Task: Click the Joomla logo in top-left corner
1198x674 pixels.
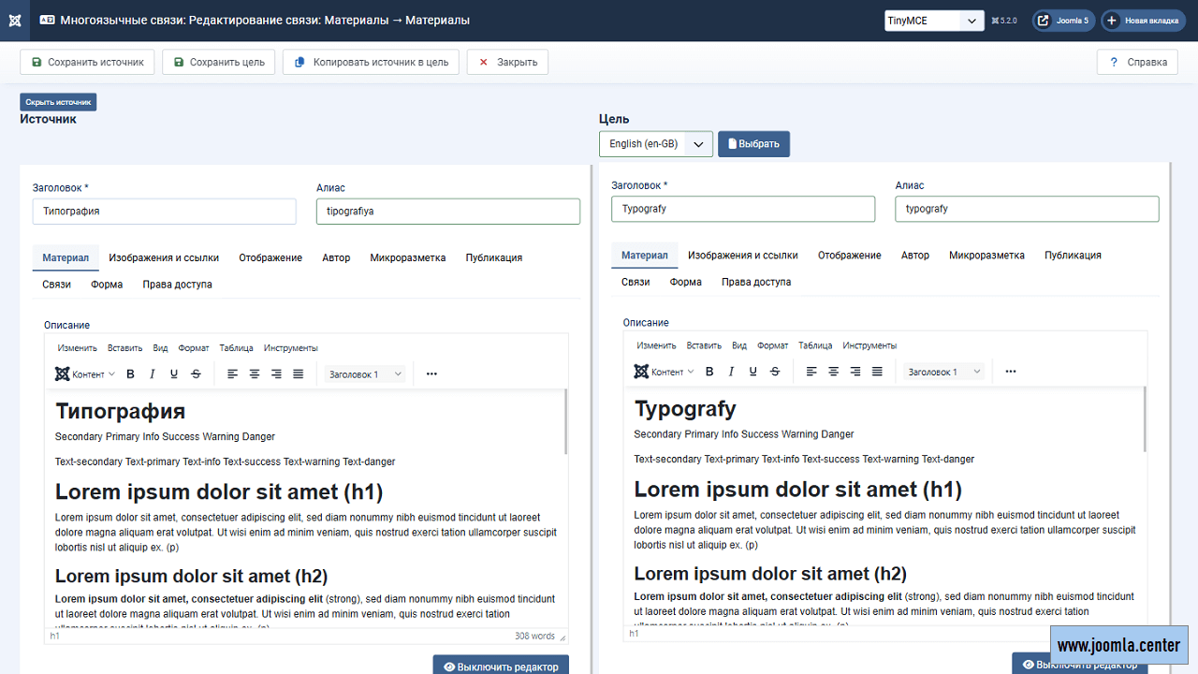Action: coord(15,21)
